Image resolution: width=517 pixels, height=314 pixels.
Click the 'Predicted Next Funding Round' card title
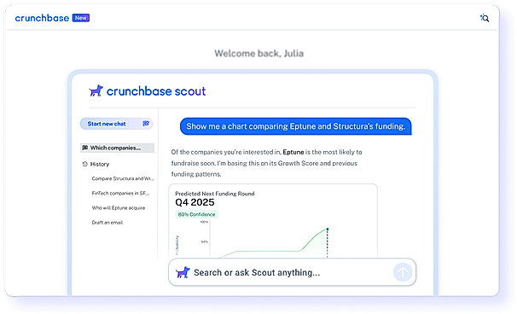click(x=215, y=194)
